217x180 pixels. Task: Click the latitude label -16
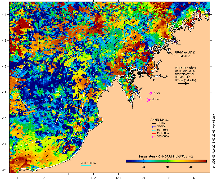tap(4, 66)
